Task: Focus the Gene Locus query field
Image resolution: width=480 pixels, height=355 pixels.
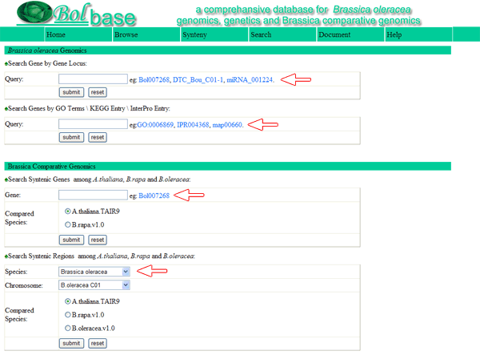Action: 93,79
